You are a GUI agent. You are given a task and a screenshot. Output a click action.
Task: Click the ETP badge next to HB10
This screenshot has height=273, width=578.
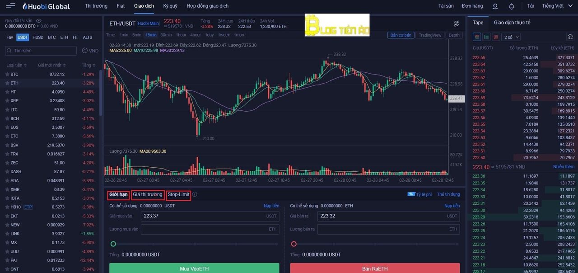(28, 207)
